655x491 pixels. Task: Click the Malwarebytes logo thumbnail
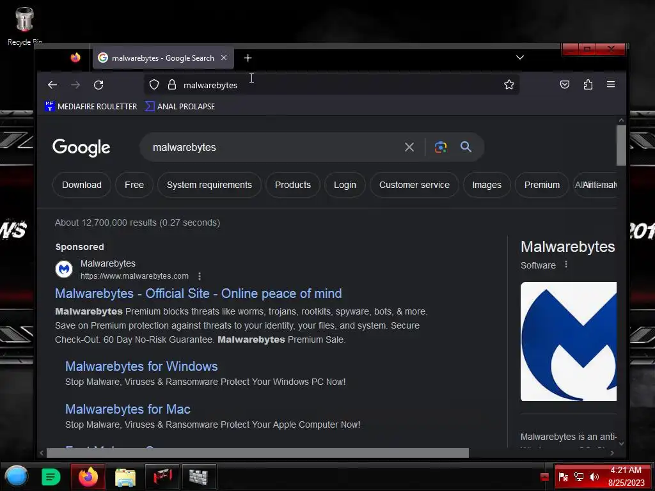point(569,341)
